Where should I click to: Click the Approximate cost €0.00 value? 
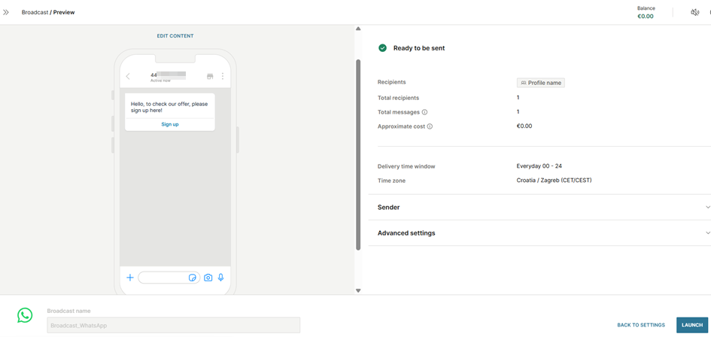coord(524,126)
